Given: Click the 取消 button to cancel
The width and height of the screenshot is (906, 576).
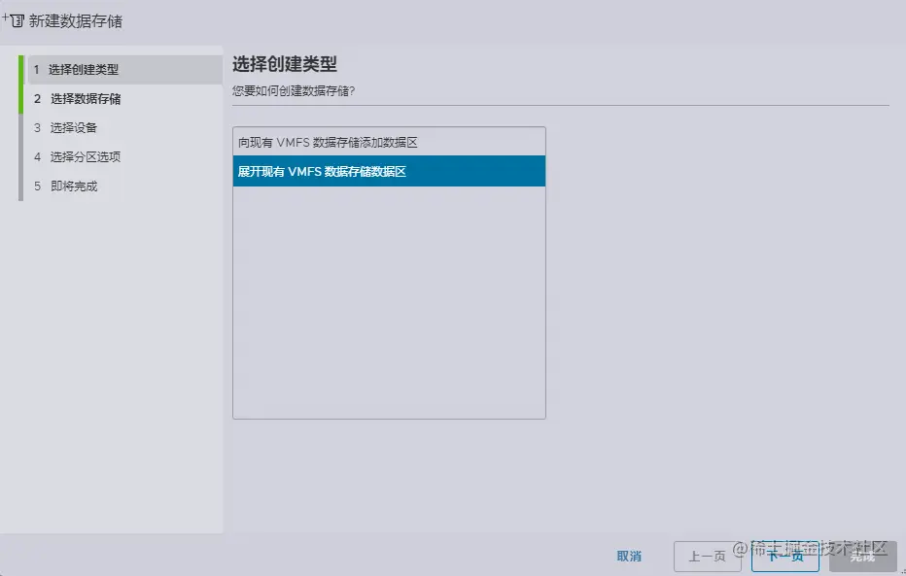Looking at the screenshot, I should pyautogui.click(x=629, y=557).
